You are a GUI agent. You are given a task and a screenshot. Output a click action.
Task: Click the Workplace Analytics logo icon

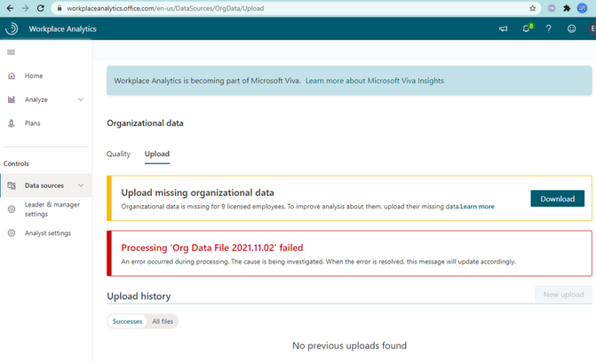click(x=12, y=28)
